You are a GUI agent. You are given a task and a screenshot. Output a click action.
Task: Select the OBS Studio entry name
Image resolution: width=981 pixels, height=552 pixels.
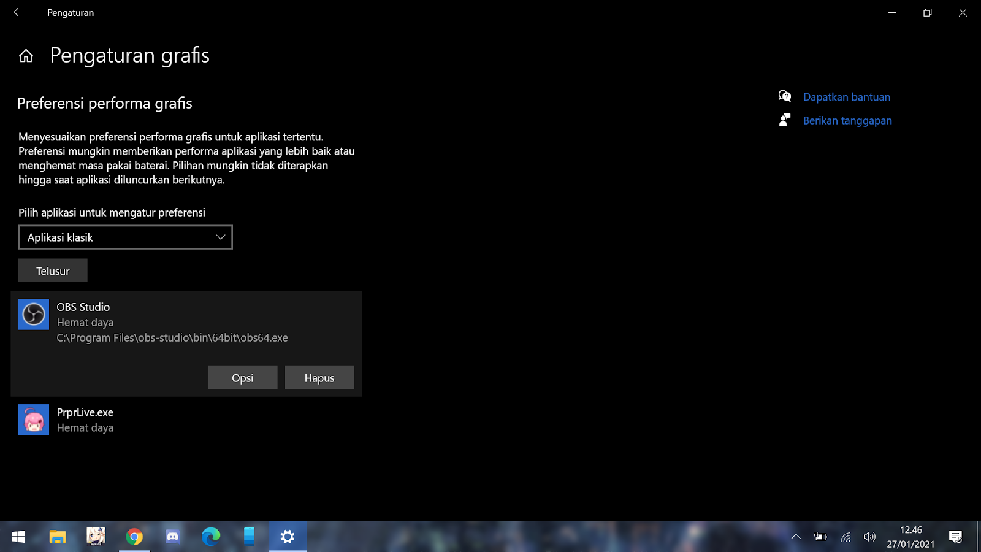(83, 307)
